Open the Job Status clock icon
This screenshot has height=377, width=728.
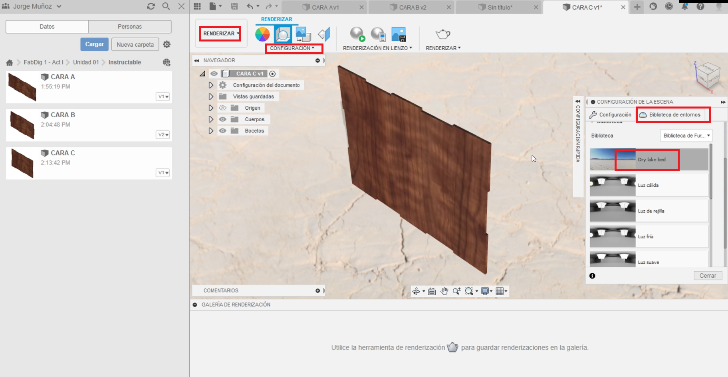[x=669, y=6]
